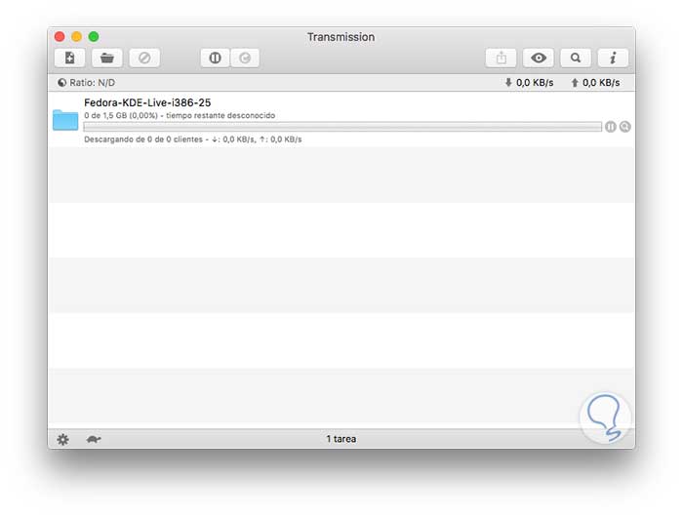Reveal Fedora torrent in Finder icon
The width and height of the screenshot is (683, 517).
625,127
